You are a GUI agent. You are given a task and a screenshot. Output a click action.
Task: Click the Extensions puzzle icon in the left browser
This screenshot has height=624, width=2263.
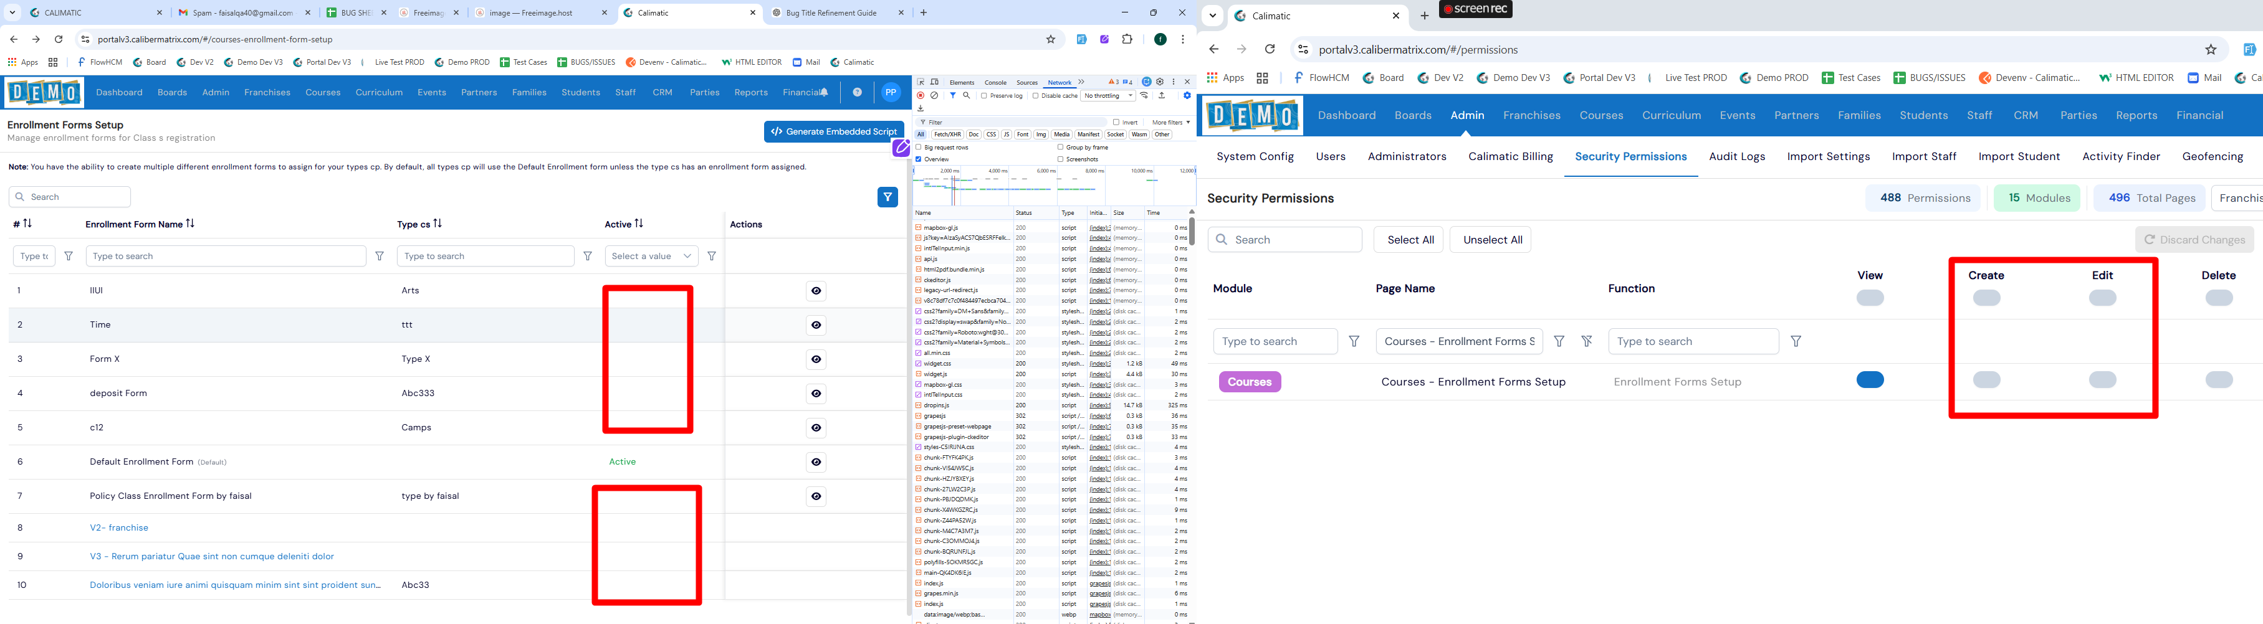tap(1127, 39)
